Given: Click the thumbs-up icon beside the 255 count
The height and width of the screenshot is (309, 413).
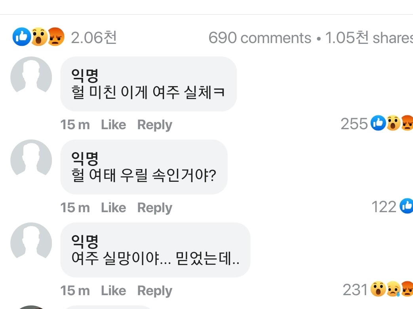Looking at the screenshot, I should 379,124.
